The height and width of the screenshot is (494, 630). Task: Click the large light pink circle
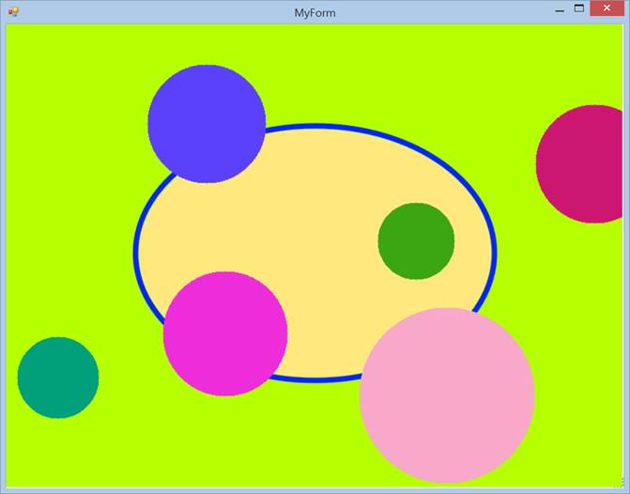pyautogui.click(x=447, y=394)
